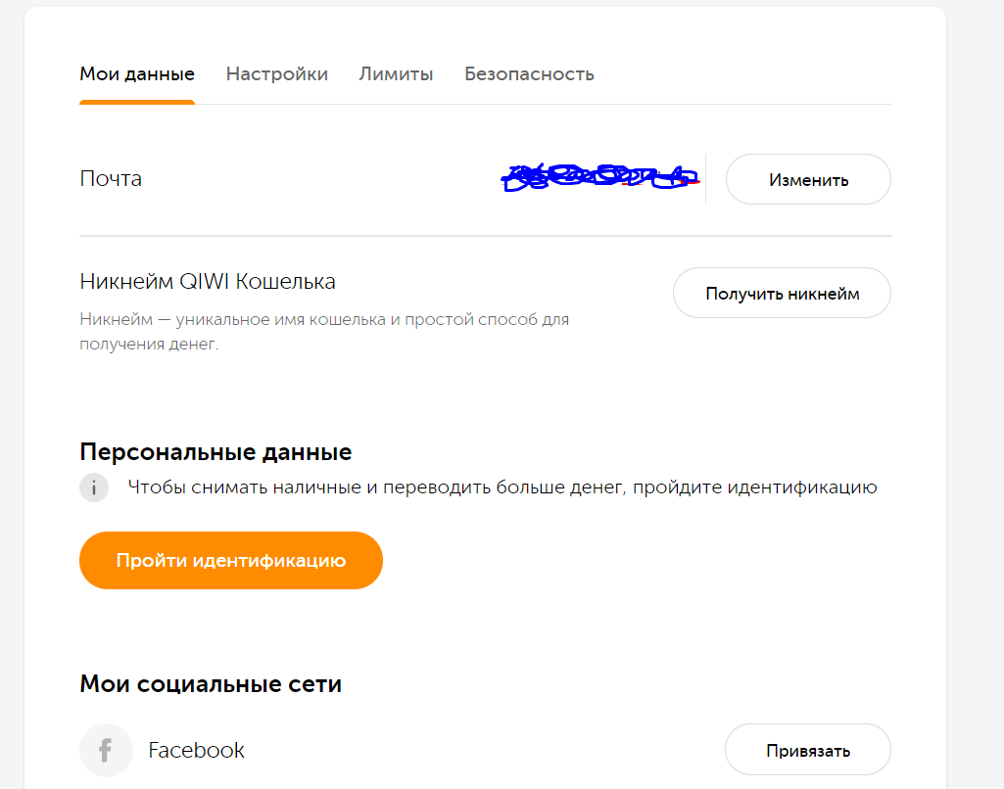Click the Получить никнейм button
This screenshot has width=1004, height=789.
coord(782,294)
